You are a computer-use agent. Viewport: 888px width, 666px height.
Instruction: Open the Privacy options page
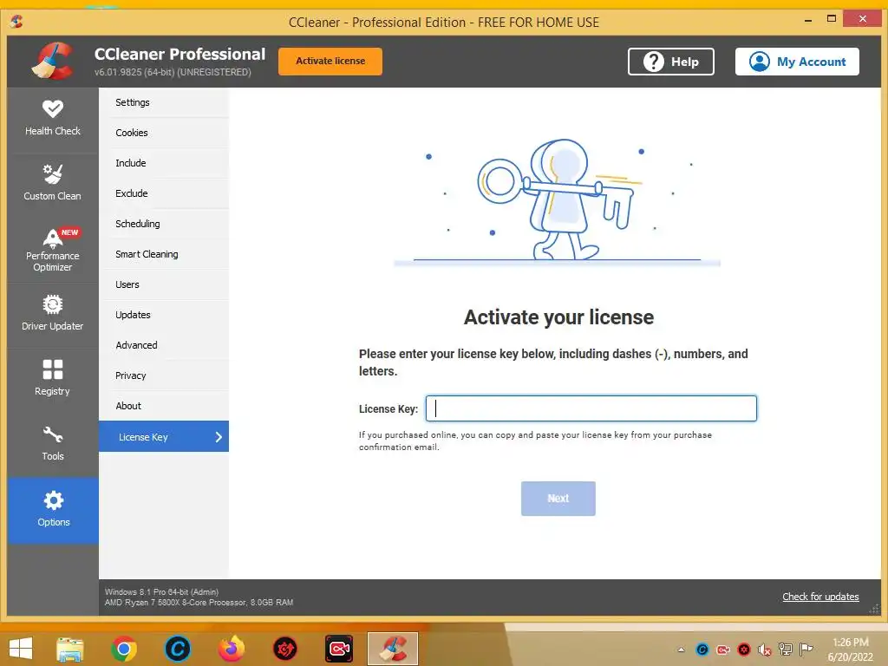pos(164,375)
